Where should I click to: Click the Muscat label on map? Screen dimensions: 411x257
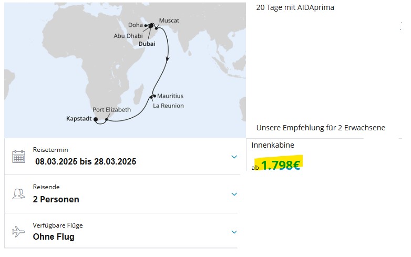169,20
